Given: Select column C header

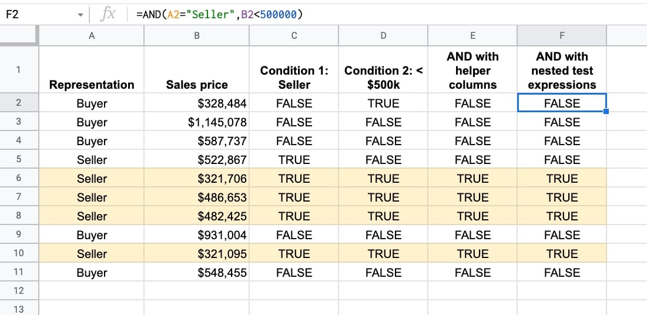Looking at the screenshot, I should [294, 36].
